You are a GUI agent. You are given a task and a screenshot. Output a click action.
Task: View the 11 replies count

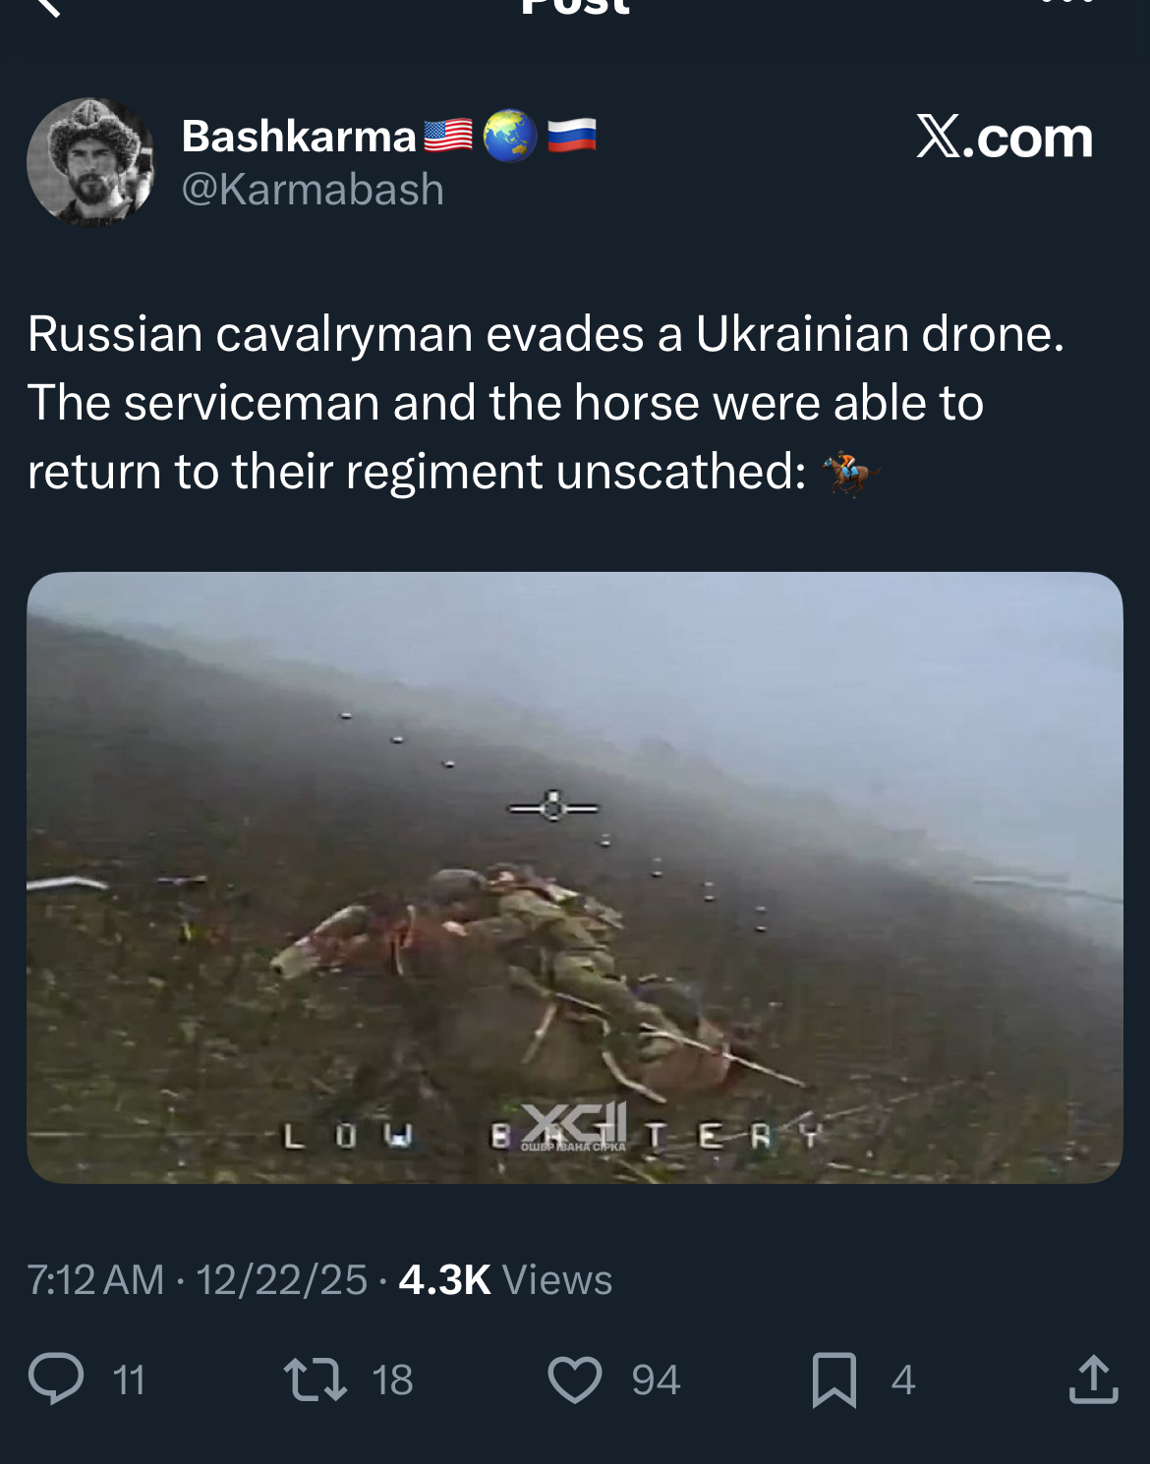129,1380
